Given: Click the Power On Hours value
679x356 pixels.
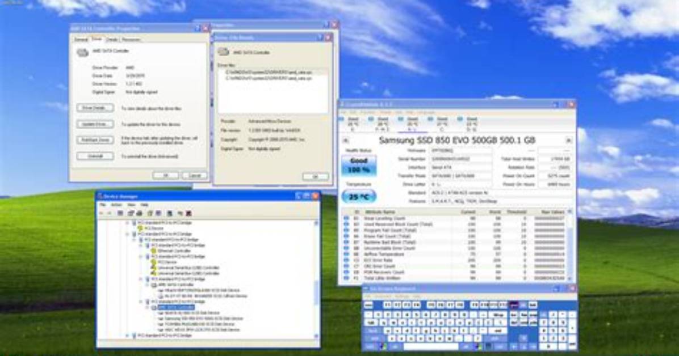Looking at the screenshot, I should coord(556,184).
